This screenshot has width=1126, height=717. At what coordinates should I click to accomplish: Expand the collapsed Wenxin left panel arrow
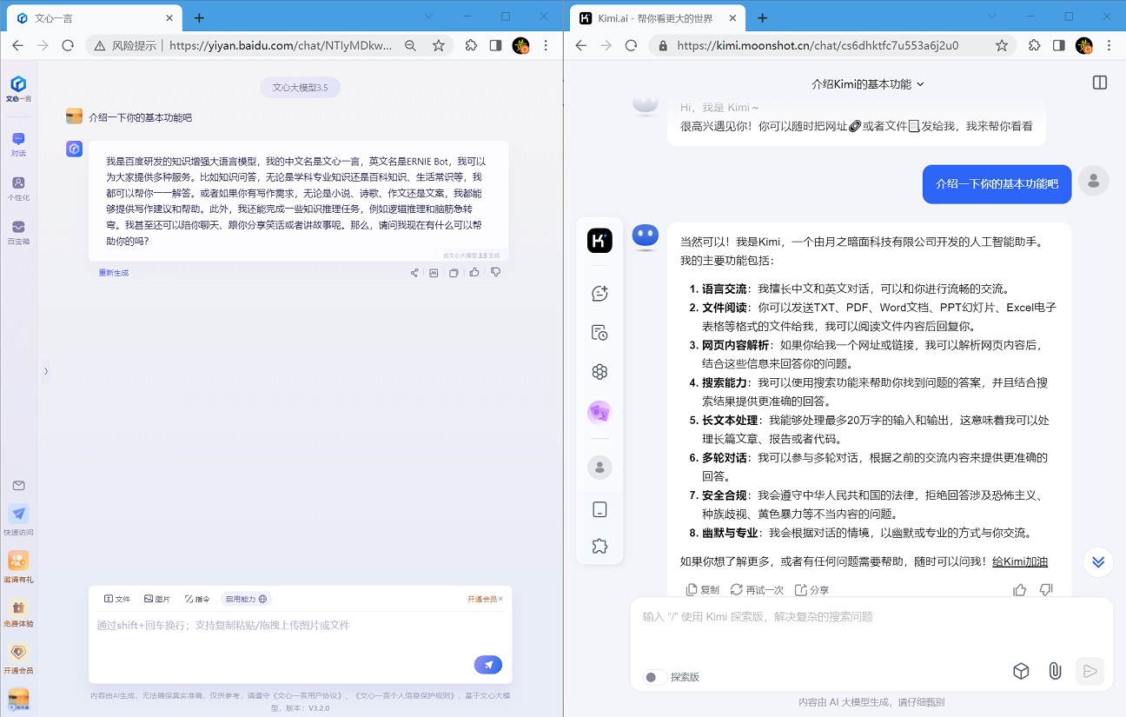[46, 371]
